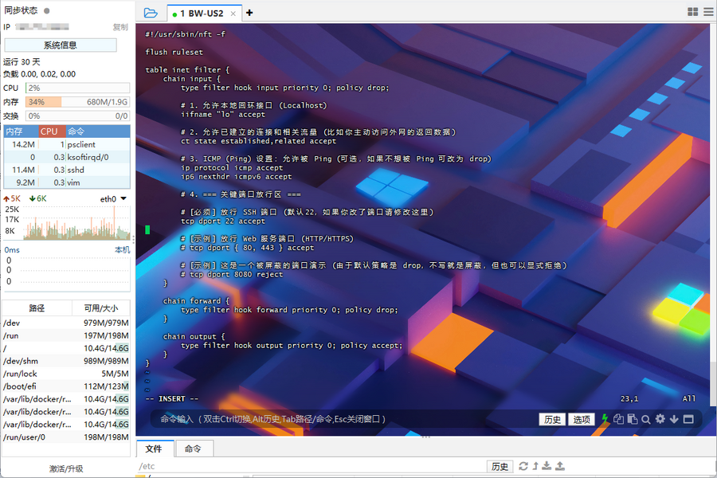
Task: Refresh the file list in file panel
Action: [523, 466]
